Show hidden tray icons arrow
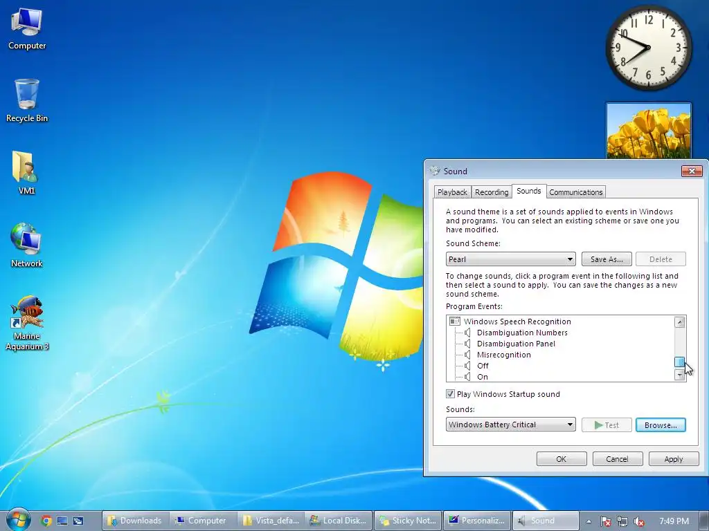The image size is (709, 531). [589, 521]
